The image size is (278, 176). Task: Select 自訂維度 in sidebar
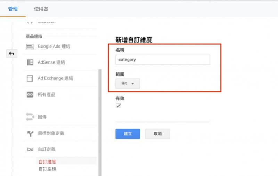[47, 162]
